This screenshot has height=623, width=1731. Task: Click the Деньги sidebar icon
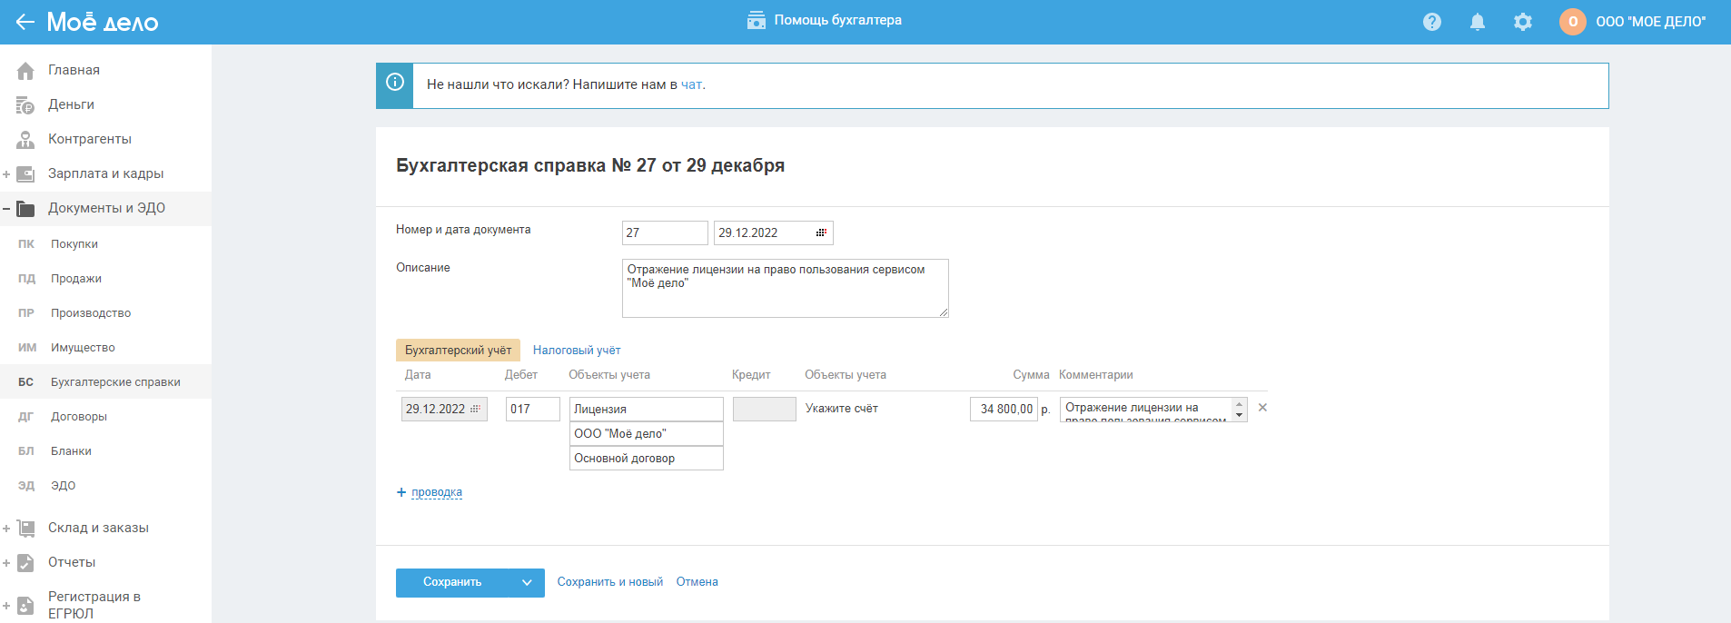click(25, 105)
